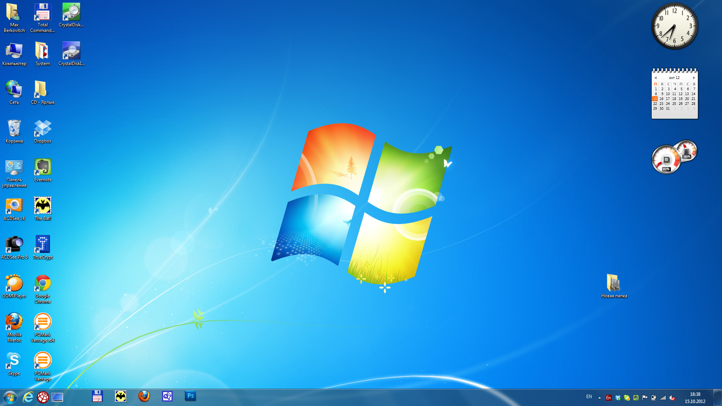
Task: Show hidden system tray icons
Action: click(599, 398)
